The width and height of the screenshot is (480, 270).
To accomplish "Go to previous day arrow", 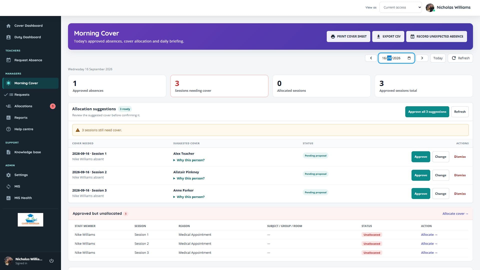I will click(371, 58).
